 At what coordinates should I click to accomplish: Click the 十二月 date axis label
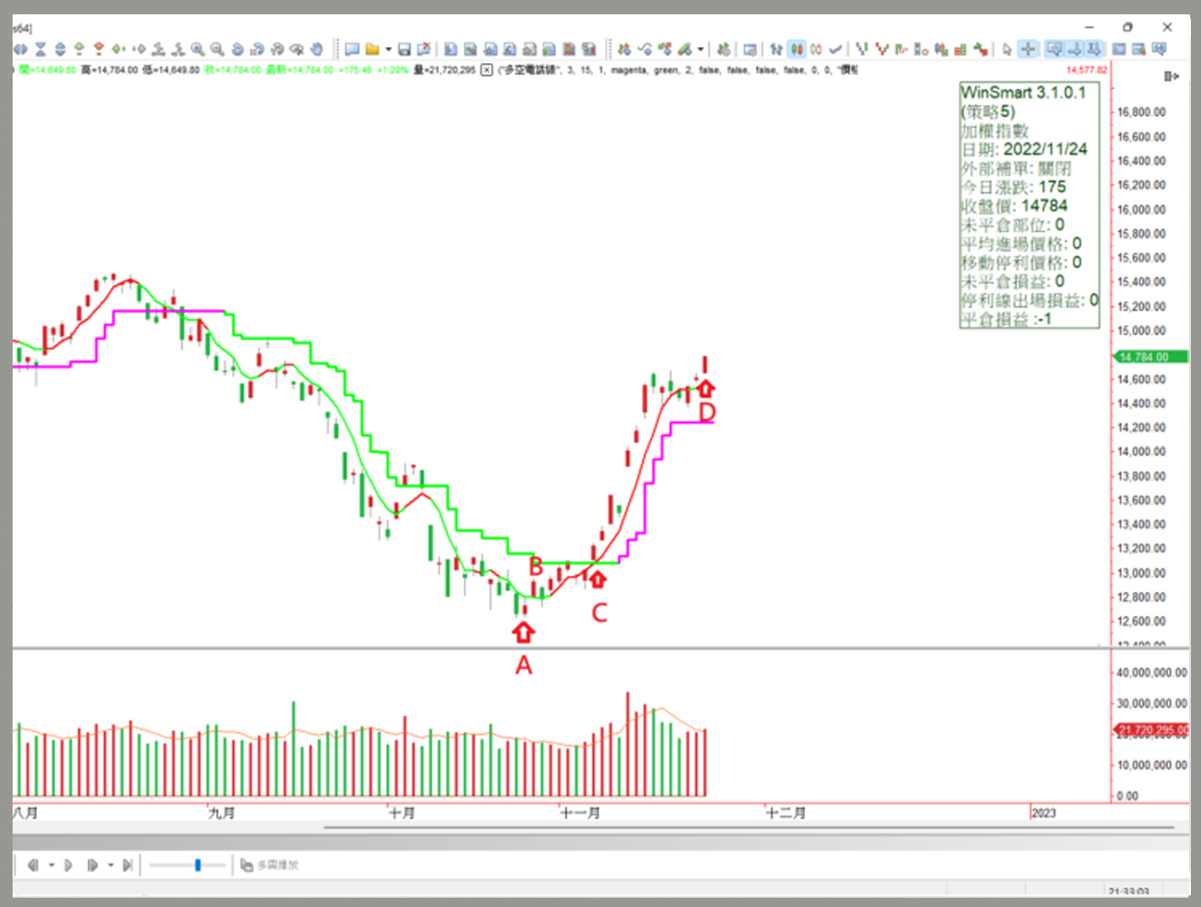click(x=786, y=813)
